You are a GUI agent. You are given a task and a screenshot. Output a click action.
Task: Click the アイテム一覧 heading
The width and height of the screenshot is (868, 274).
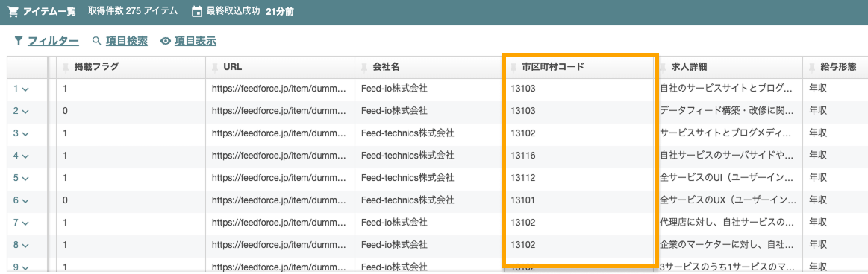point(49,12)
